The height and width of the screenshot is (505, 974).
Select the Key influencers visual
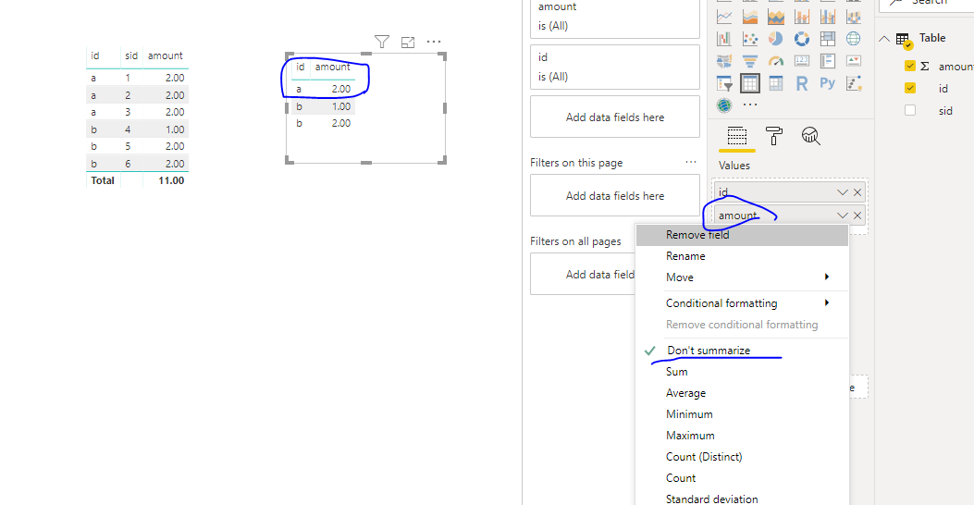pyautogui.click(x=854, y=83)
